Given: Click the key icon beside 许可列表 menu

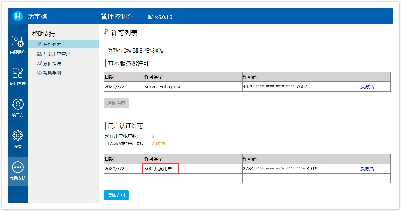Looking at the screenshot, I should coord(39,44).
